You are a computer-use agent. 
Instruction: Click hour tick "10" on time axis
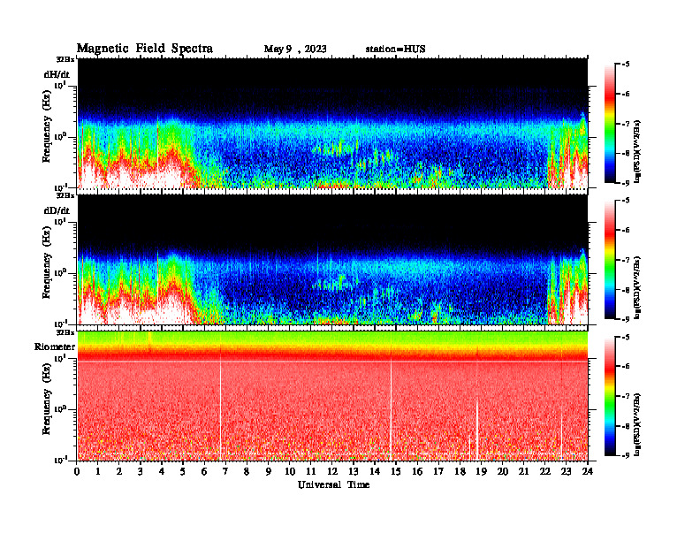click(290, 471)
